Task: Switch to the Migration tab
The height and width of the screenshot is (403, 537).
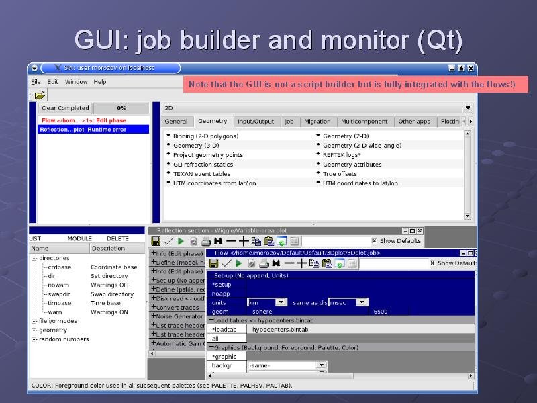Action: tap(317, 122)
